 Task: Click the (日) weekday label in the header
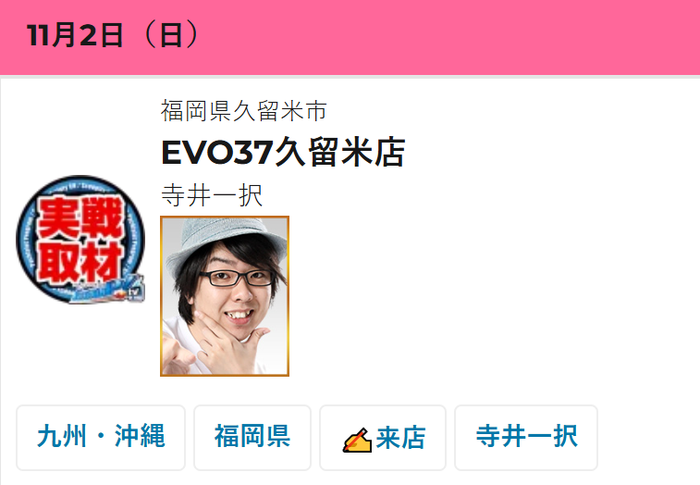[x=171, y=35]
